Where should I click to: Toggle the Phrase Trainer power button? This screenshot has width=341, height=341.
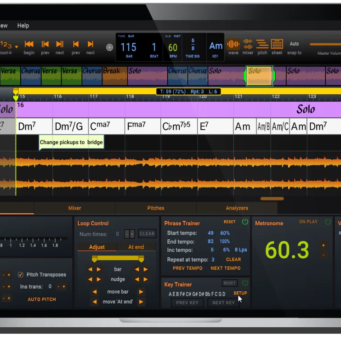pyautogui.click(x=245, y=222)
